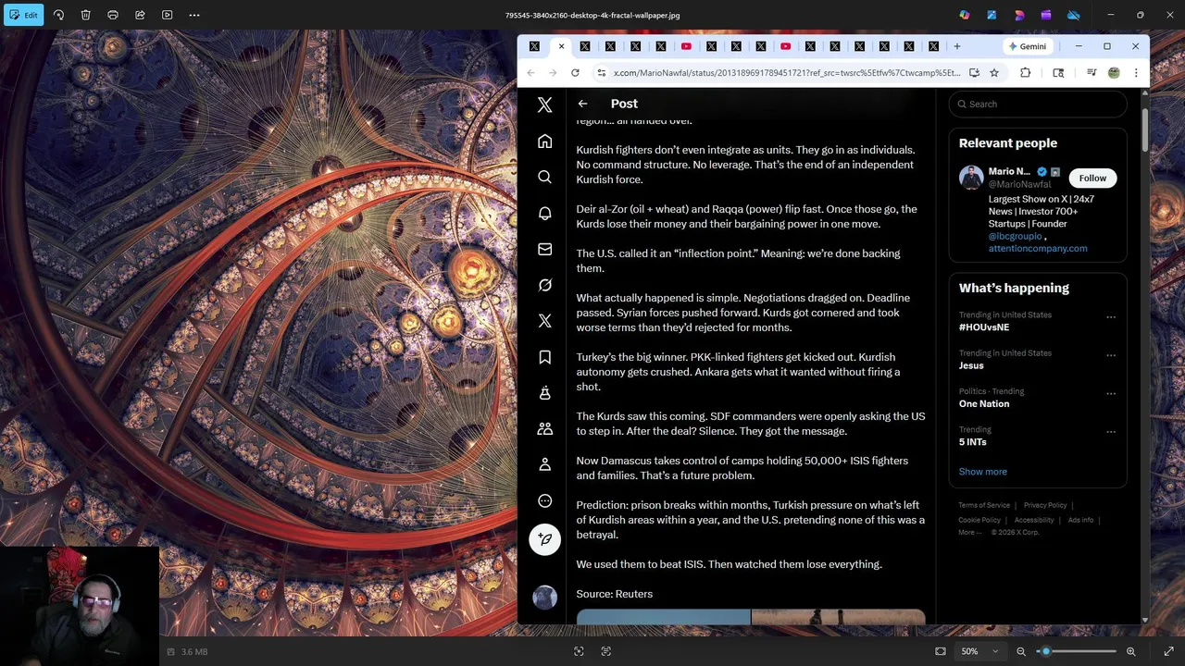Reload the page in Chrome
1185x666 pixels.
[x=575, y=72]
